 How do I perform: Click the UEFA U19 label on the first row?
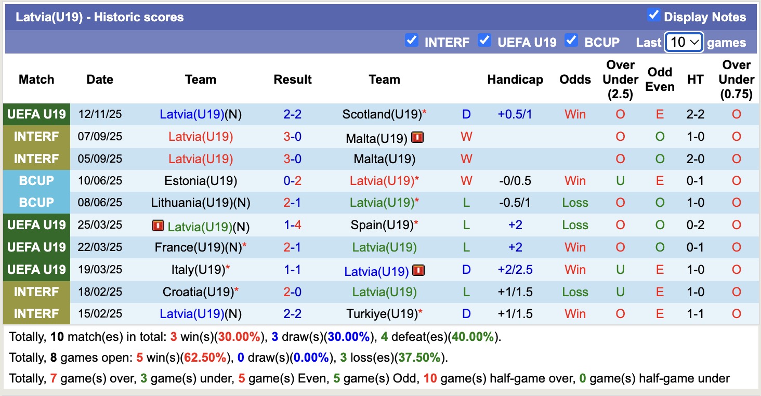[x=36, y=114]
